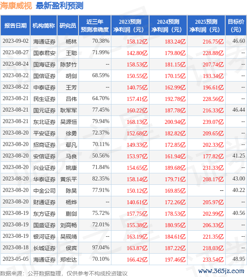Select 安信证券 institution cell
Screen dimensions: 247x277
44,157
